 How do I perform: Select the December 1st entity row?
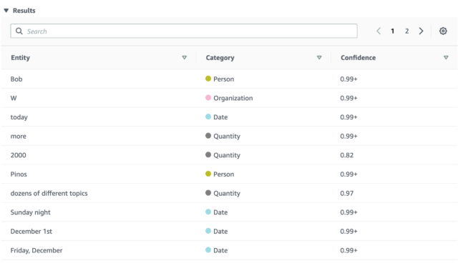pyautogui.click(x=229, y=231)
